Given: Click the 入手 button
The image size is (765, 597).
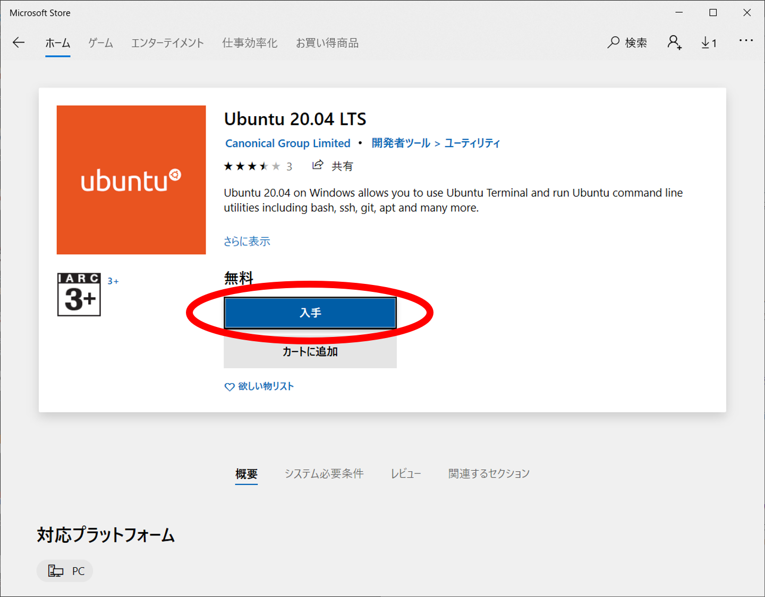Looking at the screenshot, I should point(310,313).
